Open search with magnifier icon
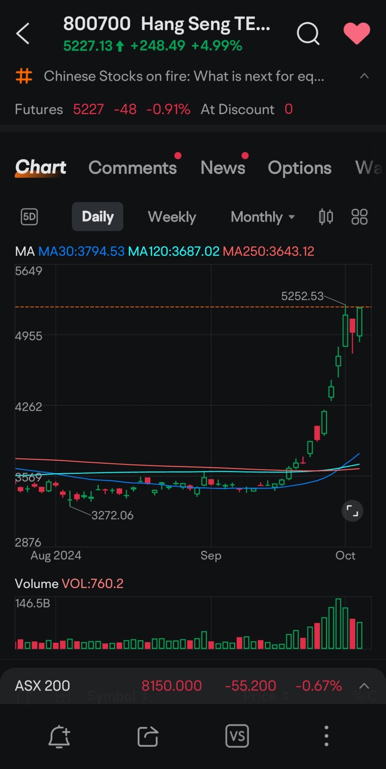The width and height of the screenshot is (386, 769). 308,33
